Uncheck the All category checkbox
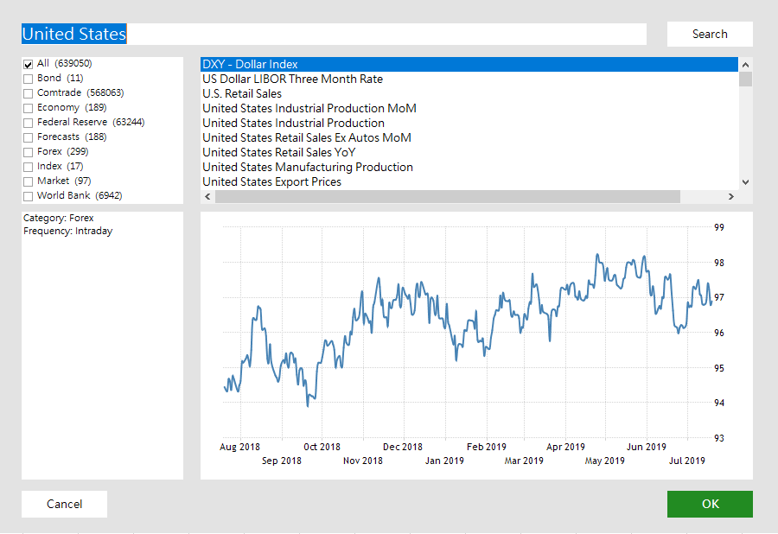The width and height of the screenshot is (778, 534). coord(29,64)
